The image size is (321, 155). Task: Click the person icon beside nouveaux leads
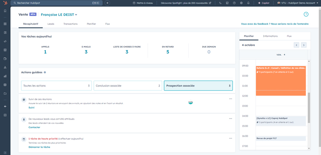click(x=24, y=119)
